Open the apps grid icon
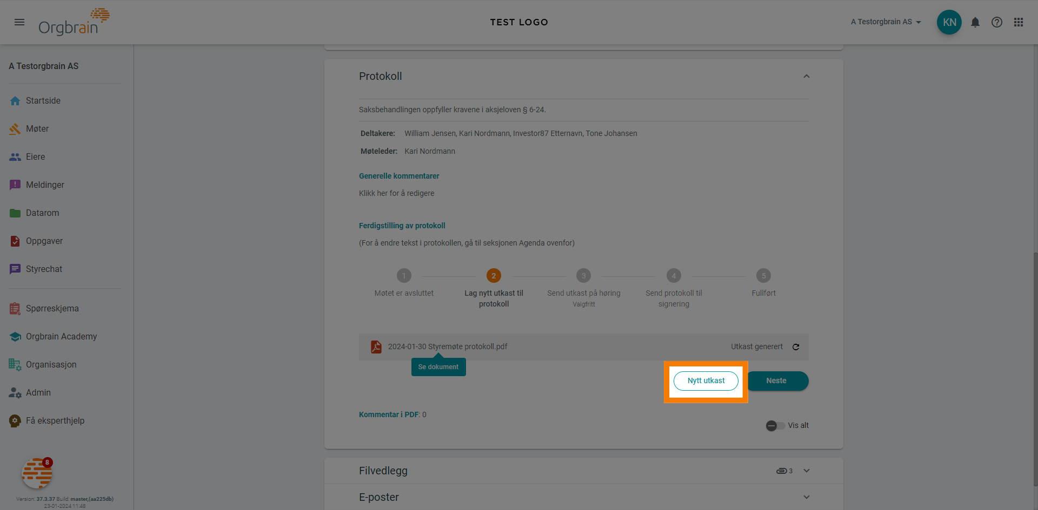This screenshot has height=510, width=1038. point(1019,22)
